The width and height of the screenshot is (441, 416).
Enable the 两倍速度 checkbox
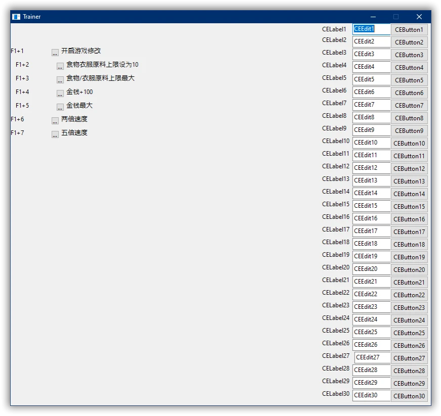(x=55, y=121)
